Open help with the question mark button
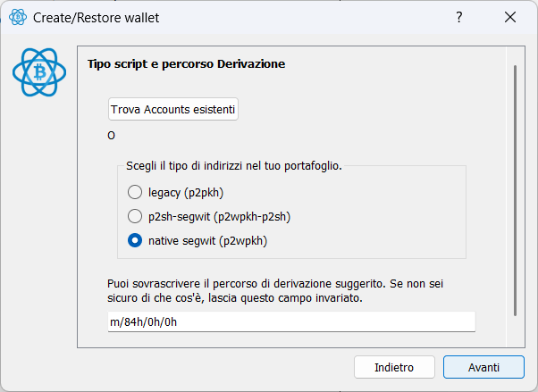The image size is (538, 392). pos(459,17)
